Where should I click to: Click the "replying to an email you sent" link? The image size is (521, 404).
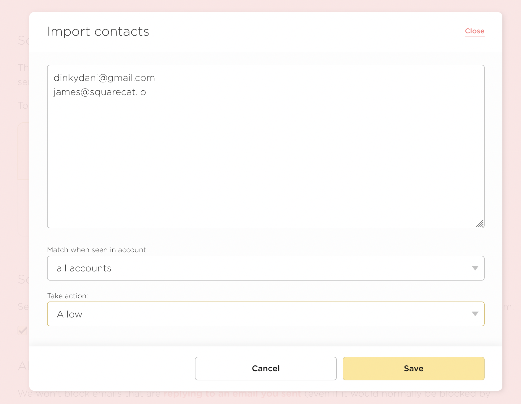coord(232,394)
